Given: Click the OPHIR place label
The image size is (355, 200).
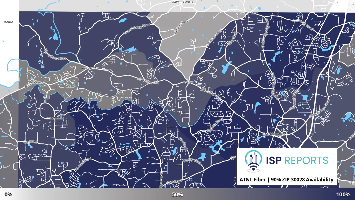Looking at the screenshot, I should click(x=8, y=22).
